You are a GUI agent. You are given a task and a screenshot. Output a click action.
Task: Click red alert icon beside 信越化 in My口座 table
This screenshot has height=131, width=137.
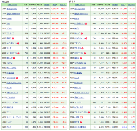click(13, 39)
